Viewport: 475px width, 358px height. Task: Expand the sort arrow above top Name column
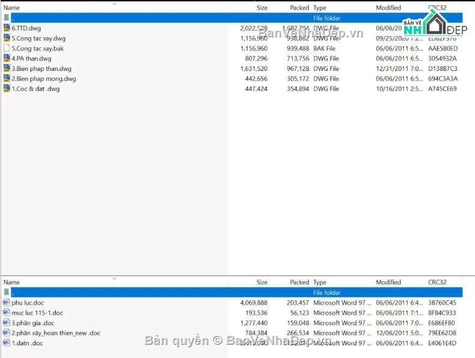114,4
